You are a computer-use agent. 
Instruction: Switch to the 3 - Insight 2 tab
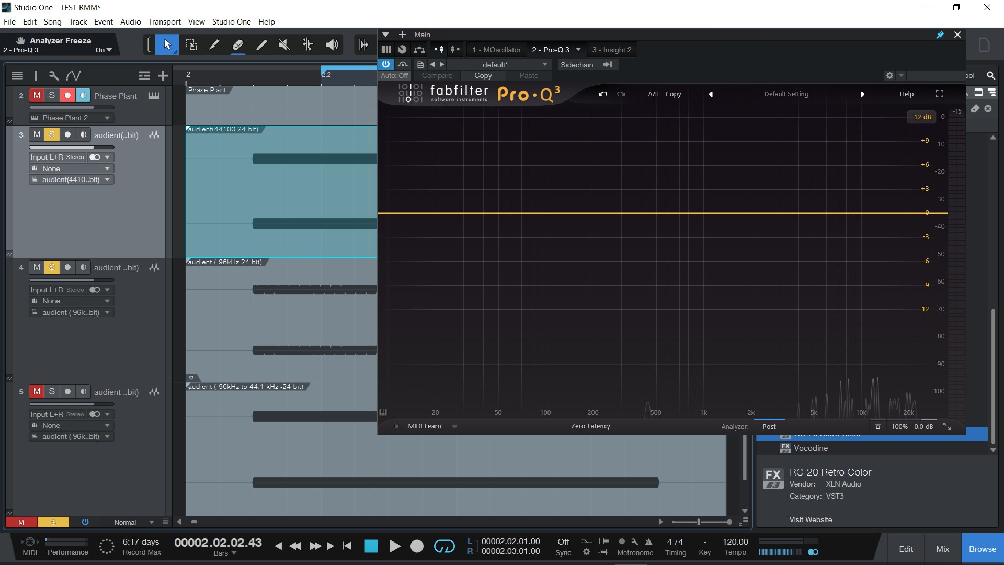tap(611, 50)
